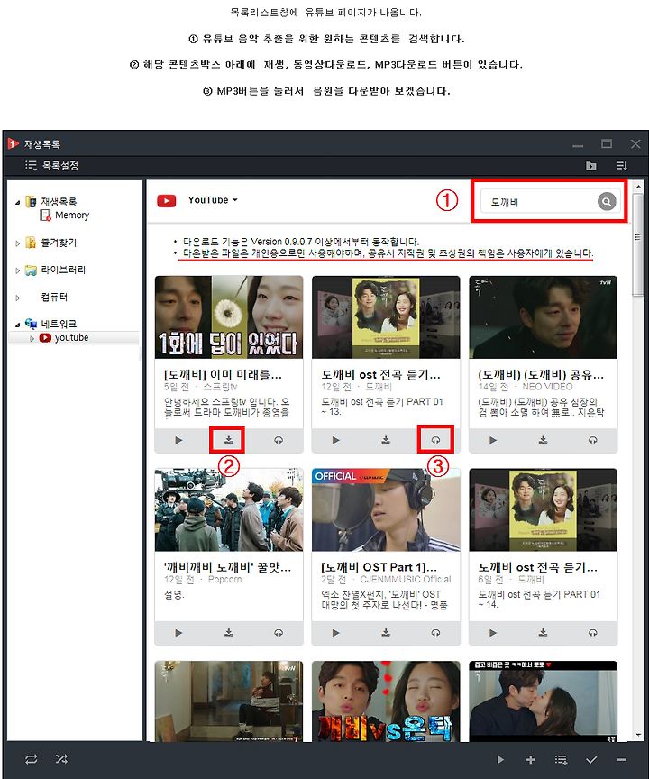The image size is (649, 779).
Task: Click channel name 'NEO VIDEO'
Action: (x=547, y=387)
